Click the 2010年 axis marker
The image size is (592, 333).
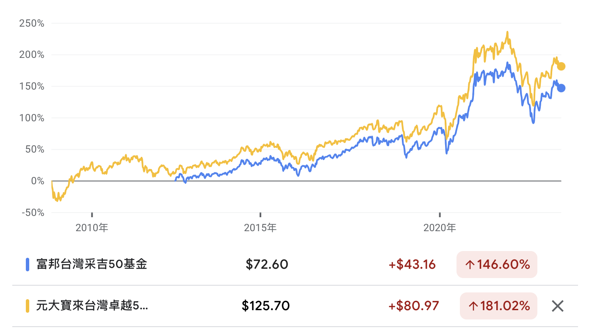tap(92, 228)
